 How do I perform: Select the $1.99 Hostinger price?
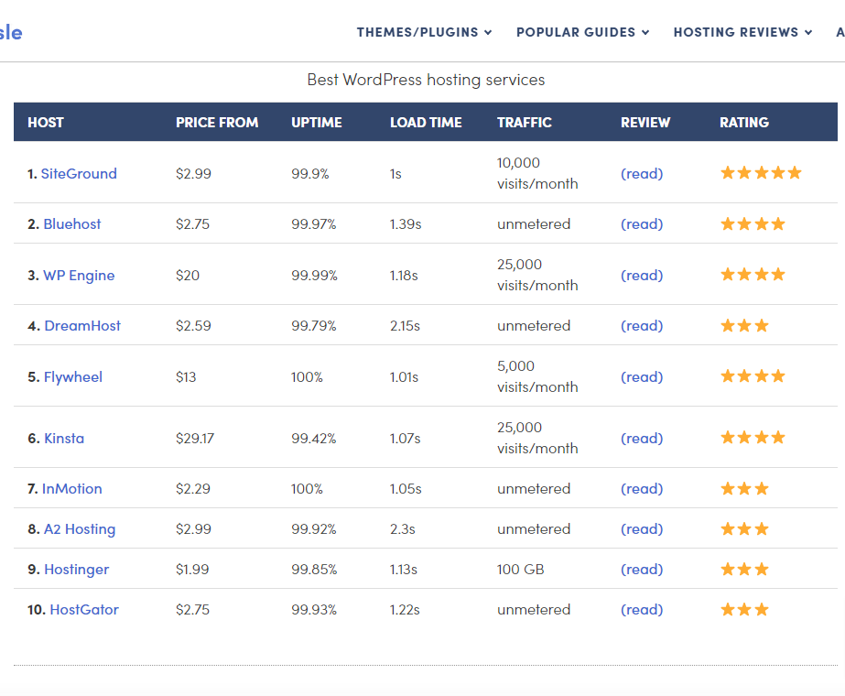point(192,570)
